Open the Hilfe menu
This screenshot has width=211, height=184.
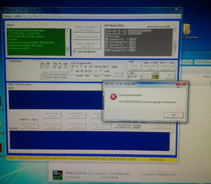[18, 16]
